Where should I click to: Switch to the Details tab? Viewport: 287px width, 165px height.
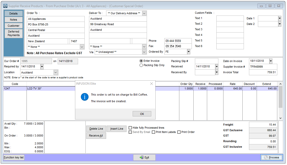[x=14, y=13]
